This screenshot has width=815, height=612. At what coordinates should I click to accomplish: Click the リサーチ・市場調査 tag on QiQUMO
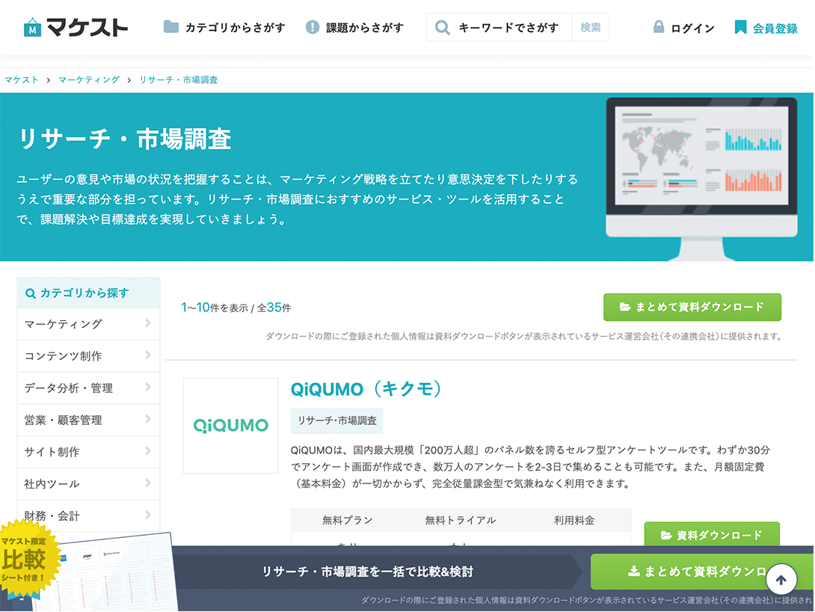[x=336, y=420]
